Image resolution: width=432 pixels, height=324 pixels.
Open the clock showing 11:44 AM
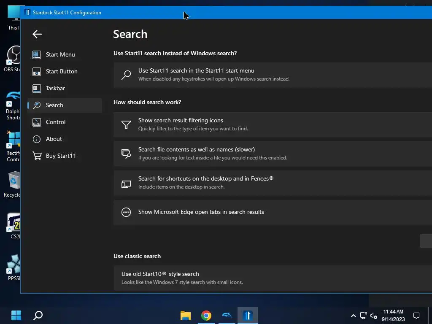393,316
